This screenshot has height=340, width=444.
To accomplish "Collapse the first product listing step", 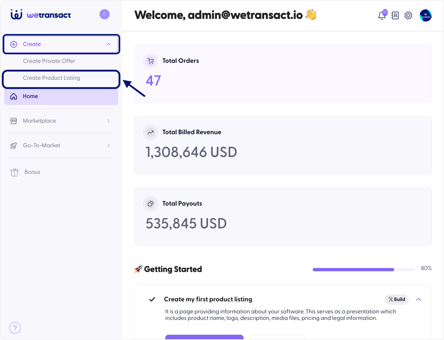I will (x=418, y=299).
